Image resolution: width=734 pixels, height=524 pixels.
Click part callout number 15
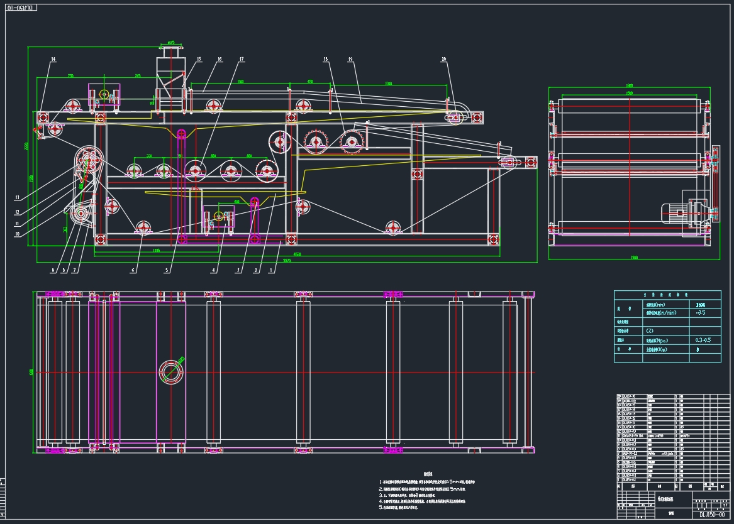(x=199, y=59)
